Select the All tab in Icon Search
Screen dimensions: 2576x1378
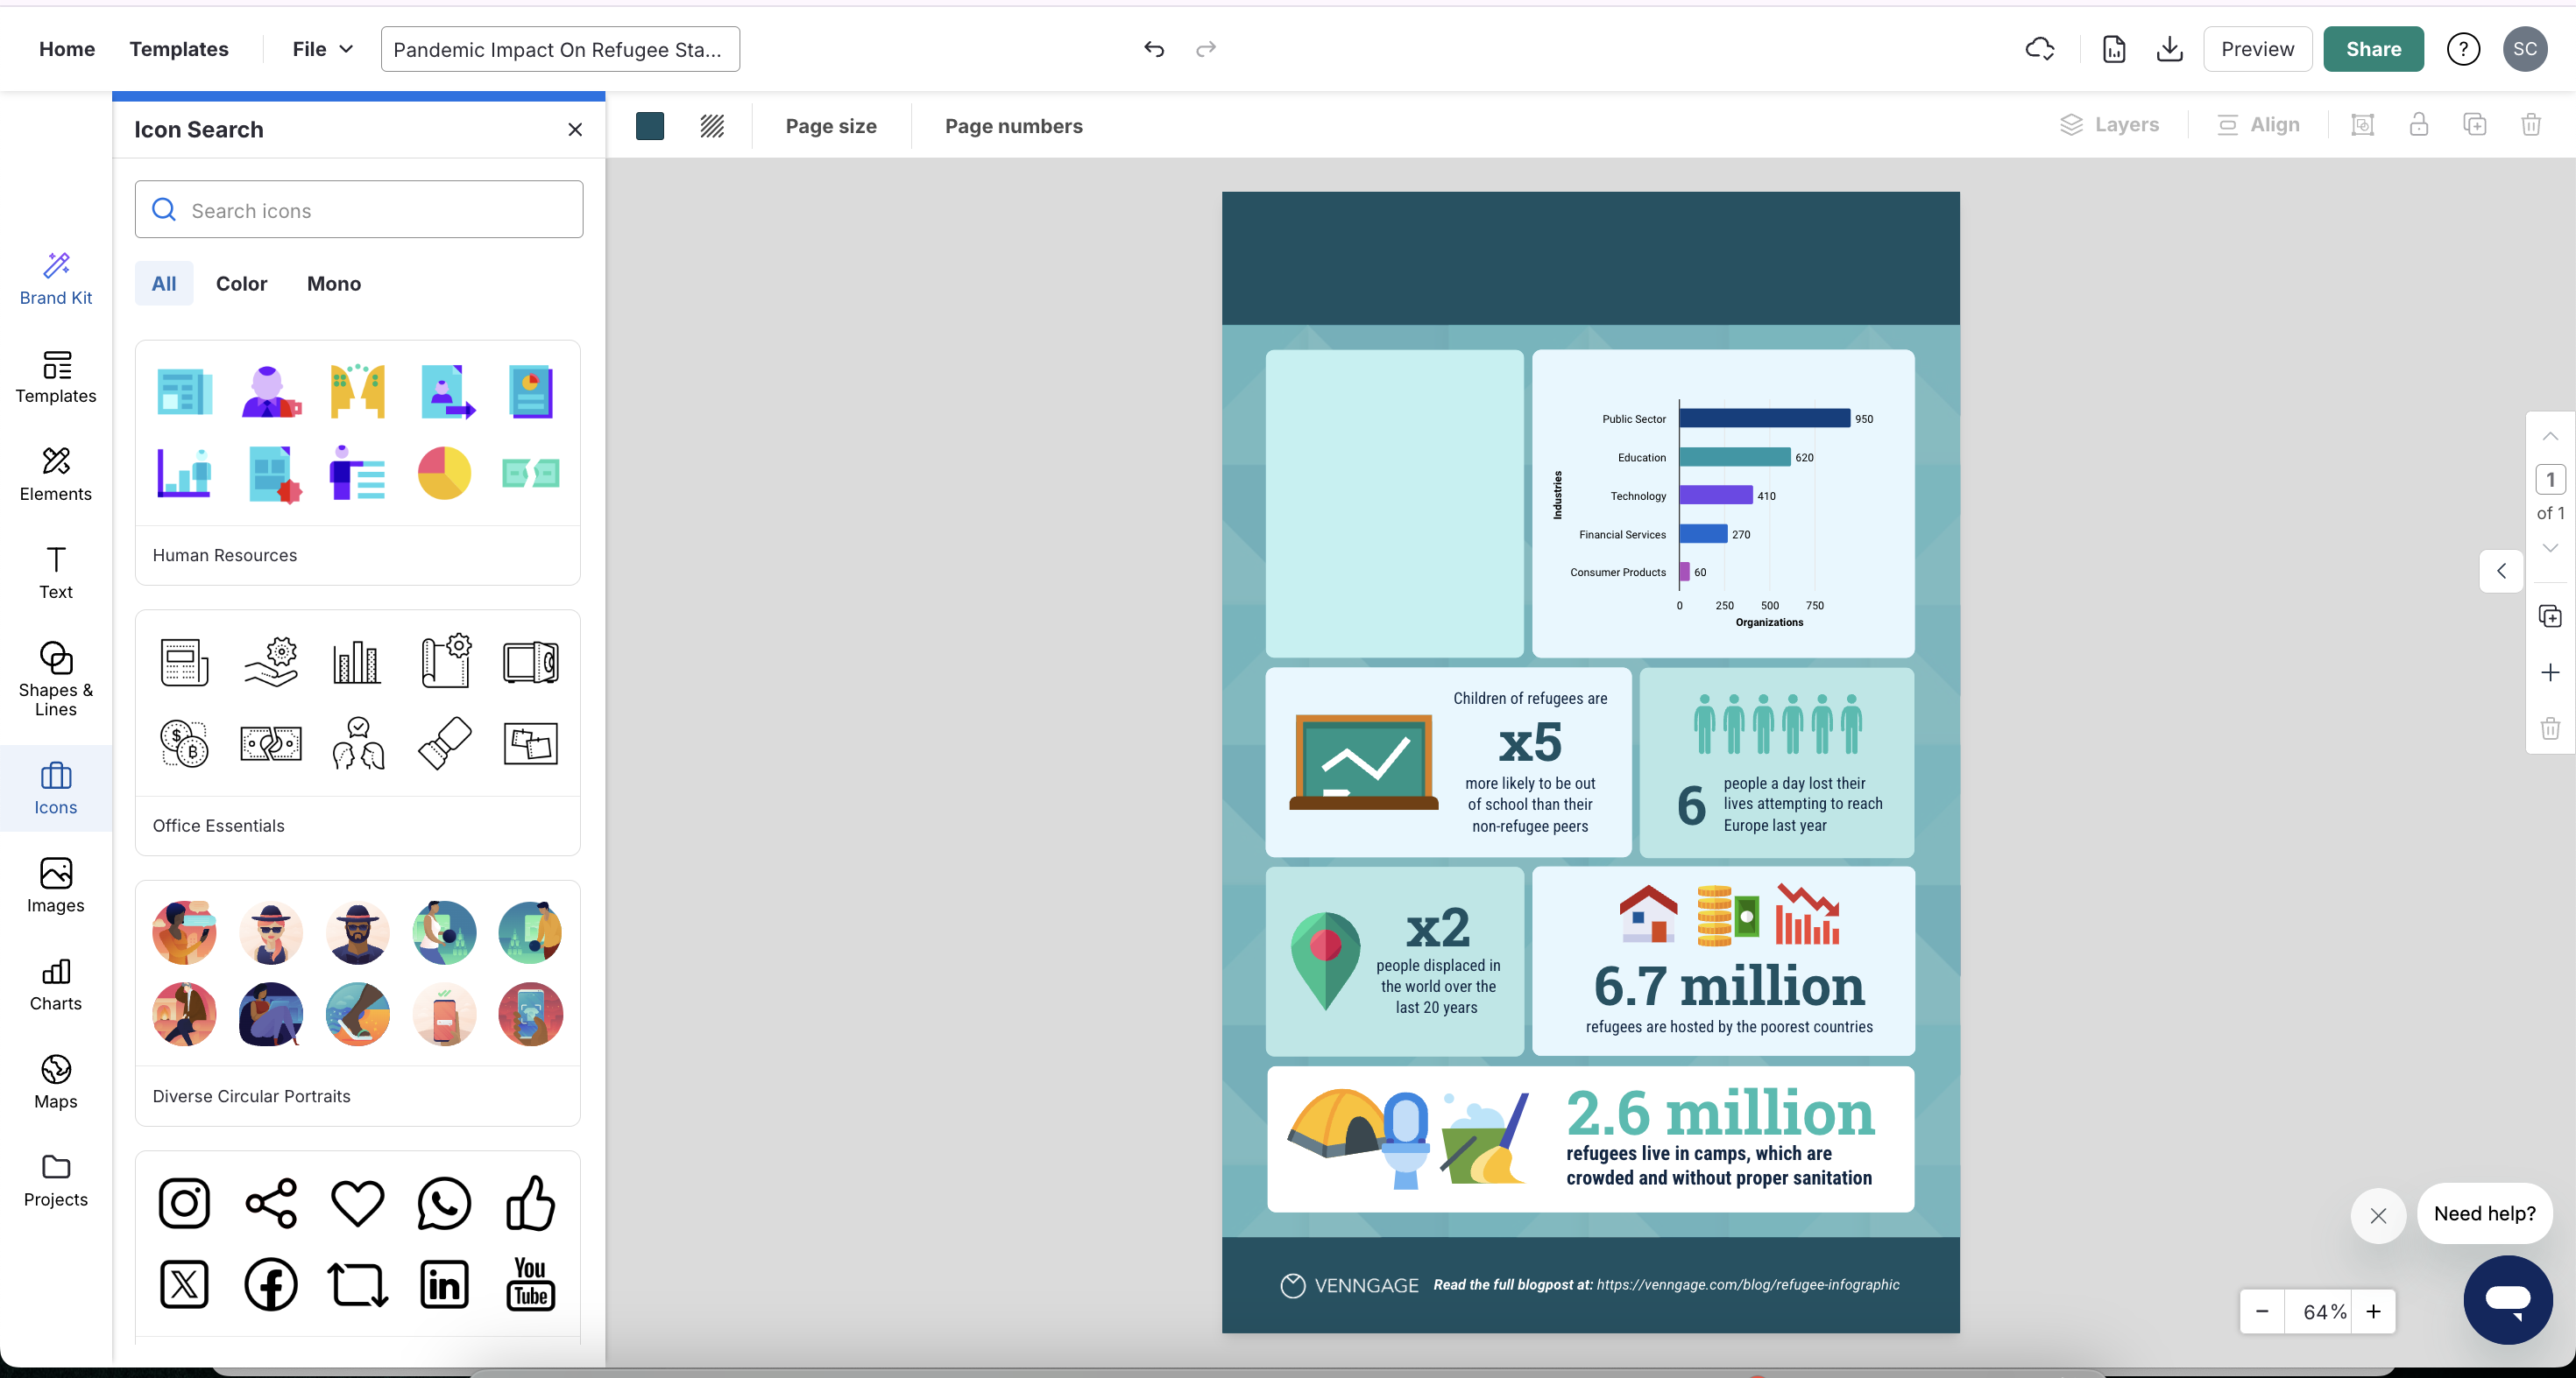coord(163,284)
